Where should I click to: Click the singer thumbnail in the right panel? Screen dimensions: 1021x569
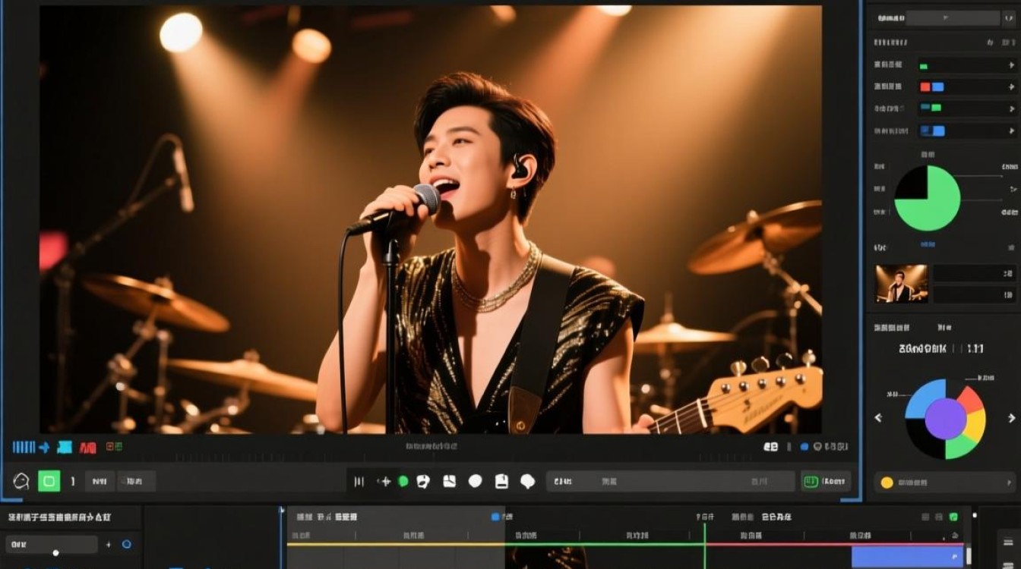(x=902, y=284)
